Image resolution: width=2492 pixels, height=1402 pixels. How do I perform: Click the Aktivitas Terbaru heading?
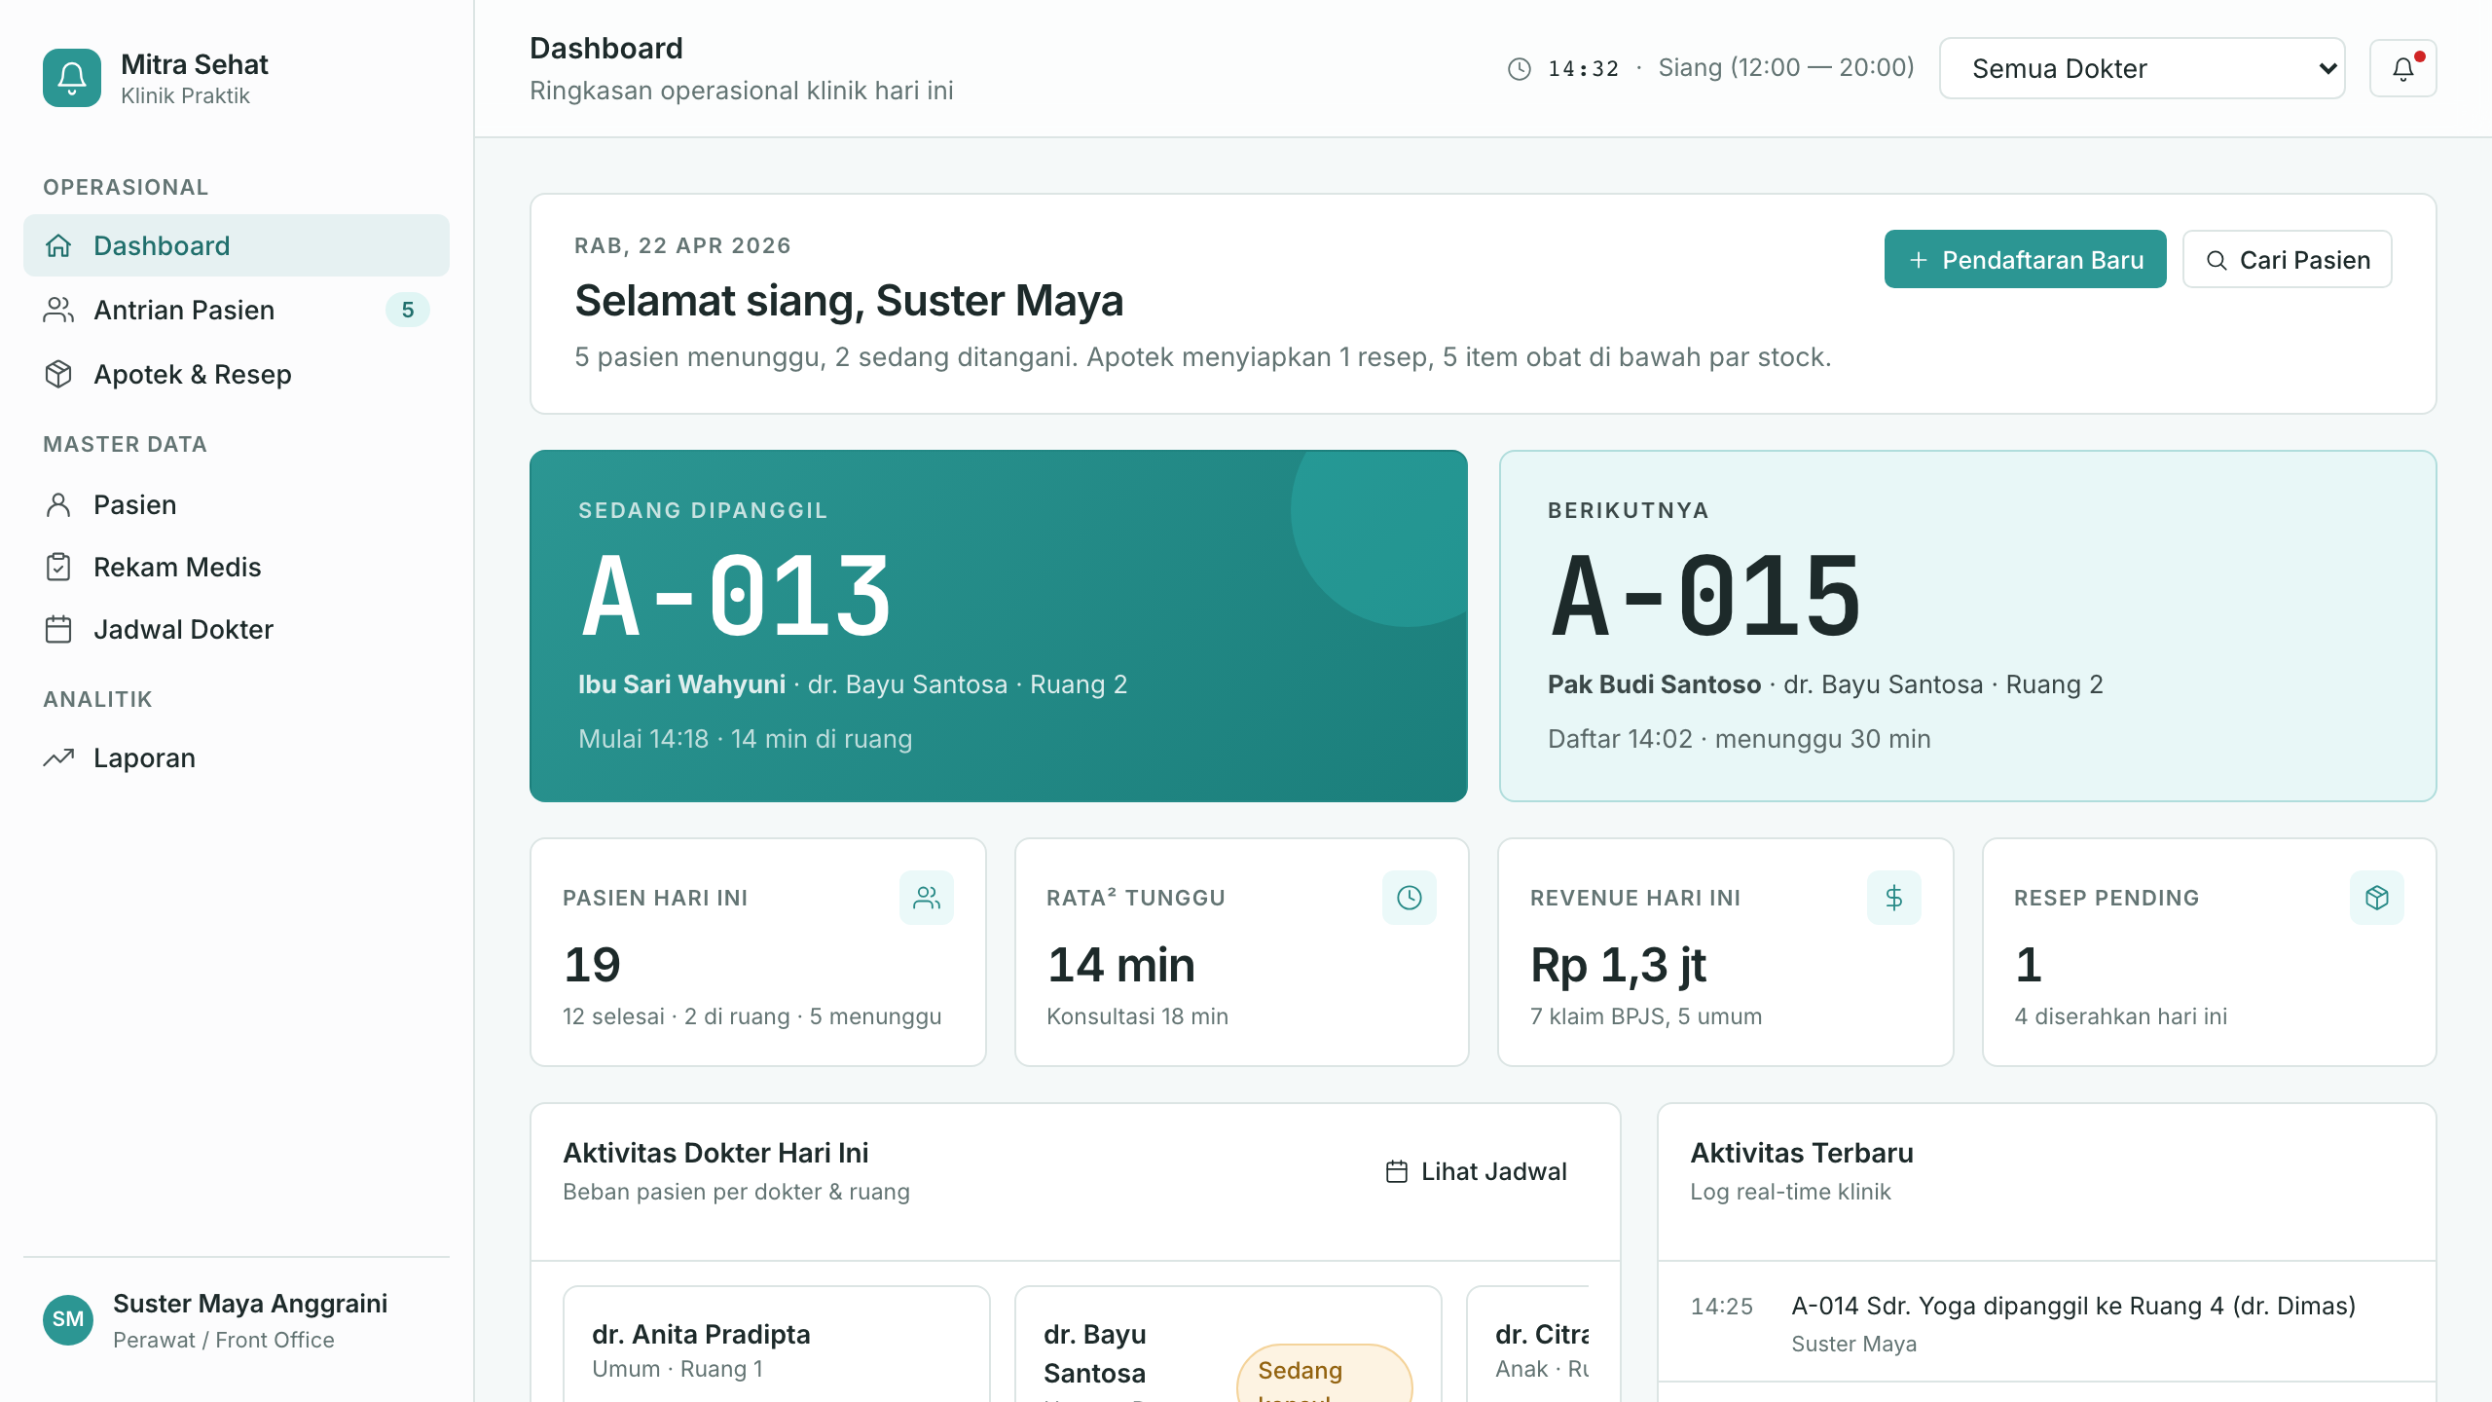tap(1802, 1153)
